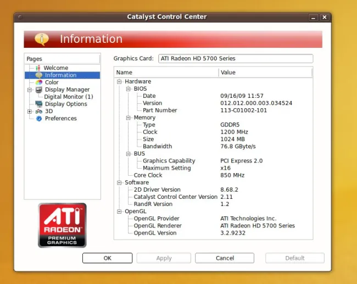Collapse the Display Manager tree node
This screenshot has height=284, width=357.
click(30, 90)
